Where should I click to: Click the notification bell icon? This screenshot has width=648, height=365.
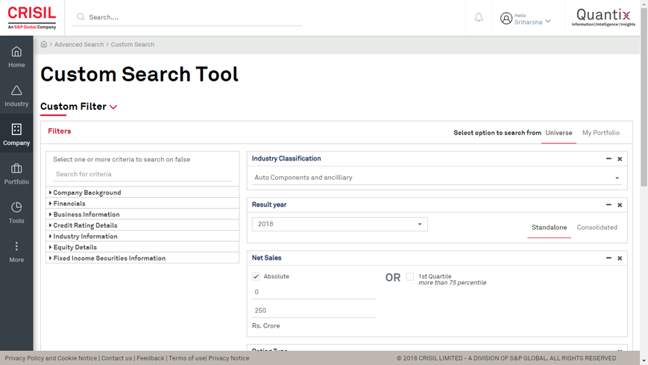[x=479, y=17]
